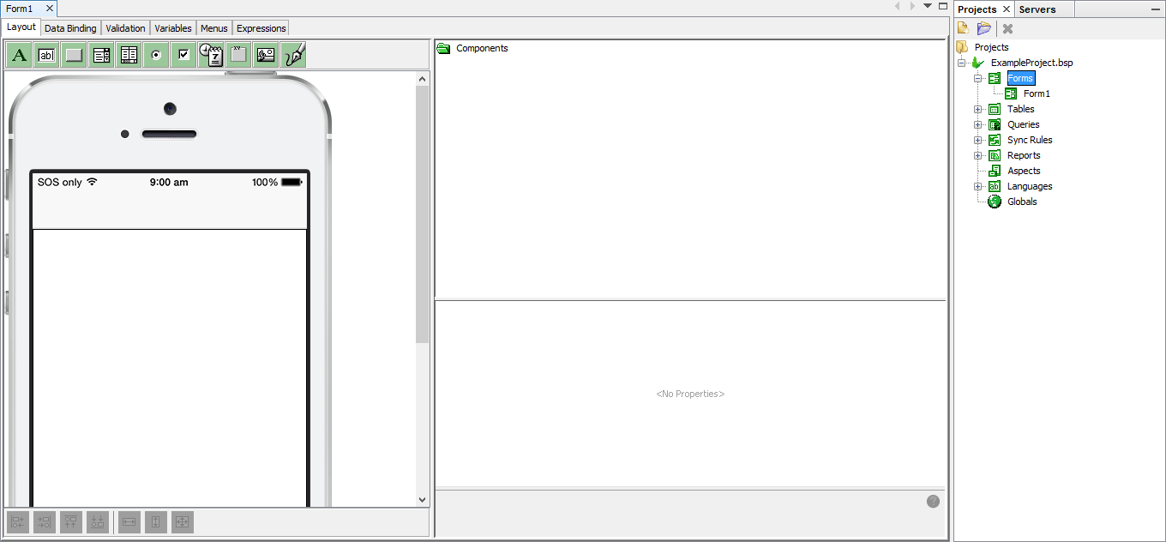Pick the button component tool
This screenshot has width=1166, height=542.
74,55
